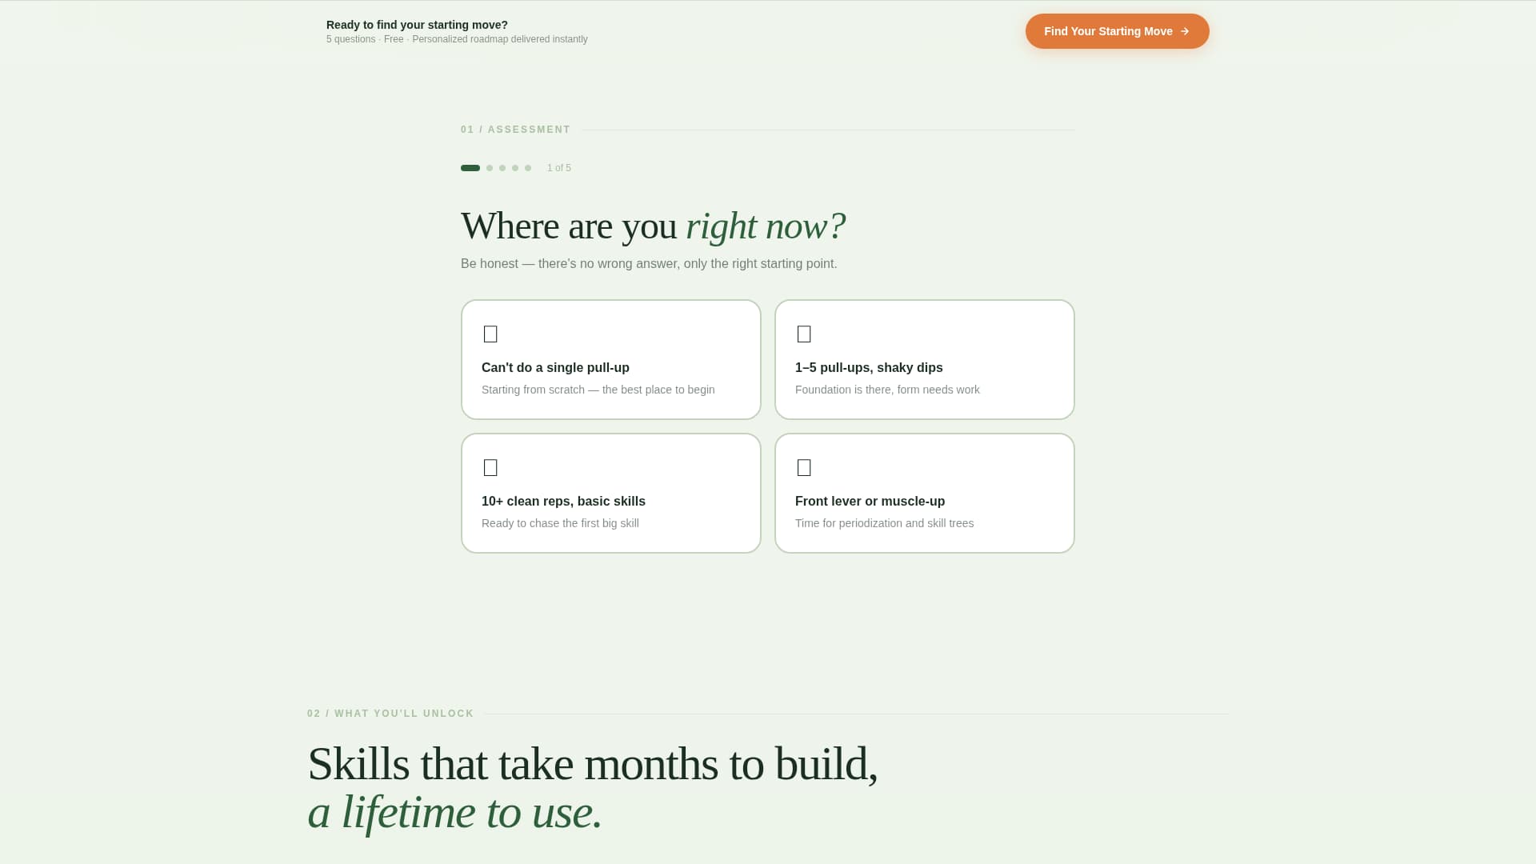Click the filled first progress dot

[x=470, y=168]
